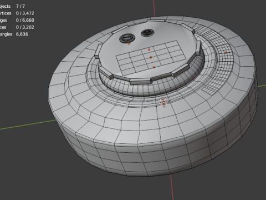Click the vertices count 0 / 3,472
This screenshot has height=200, width=266.
[25, 13]
